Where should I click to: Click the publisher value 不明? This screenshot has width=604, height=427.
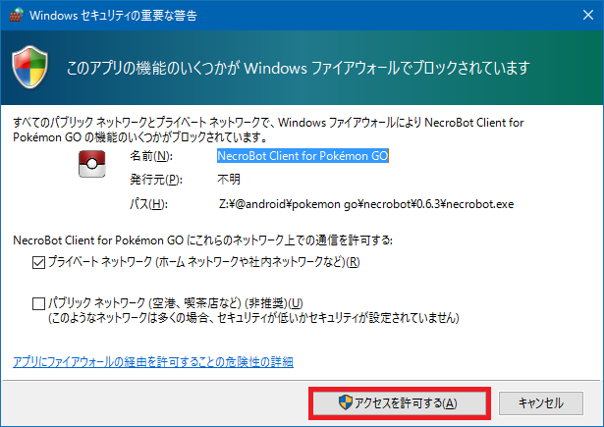[x=229, y=180]
